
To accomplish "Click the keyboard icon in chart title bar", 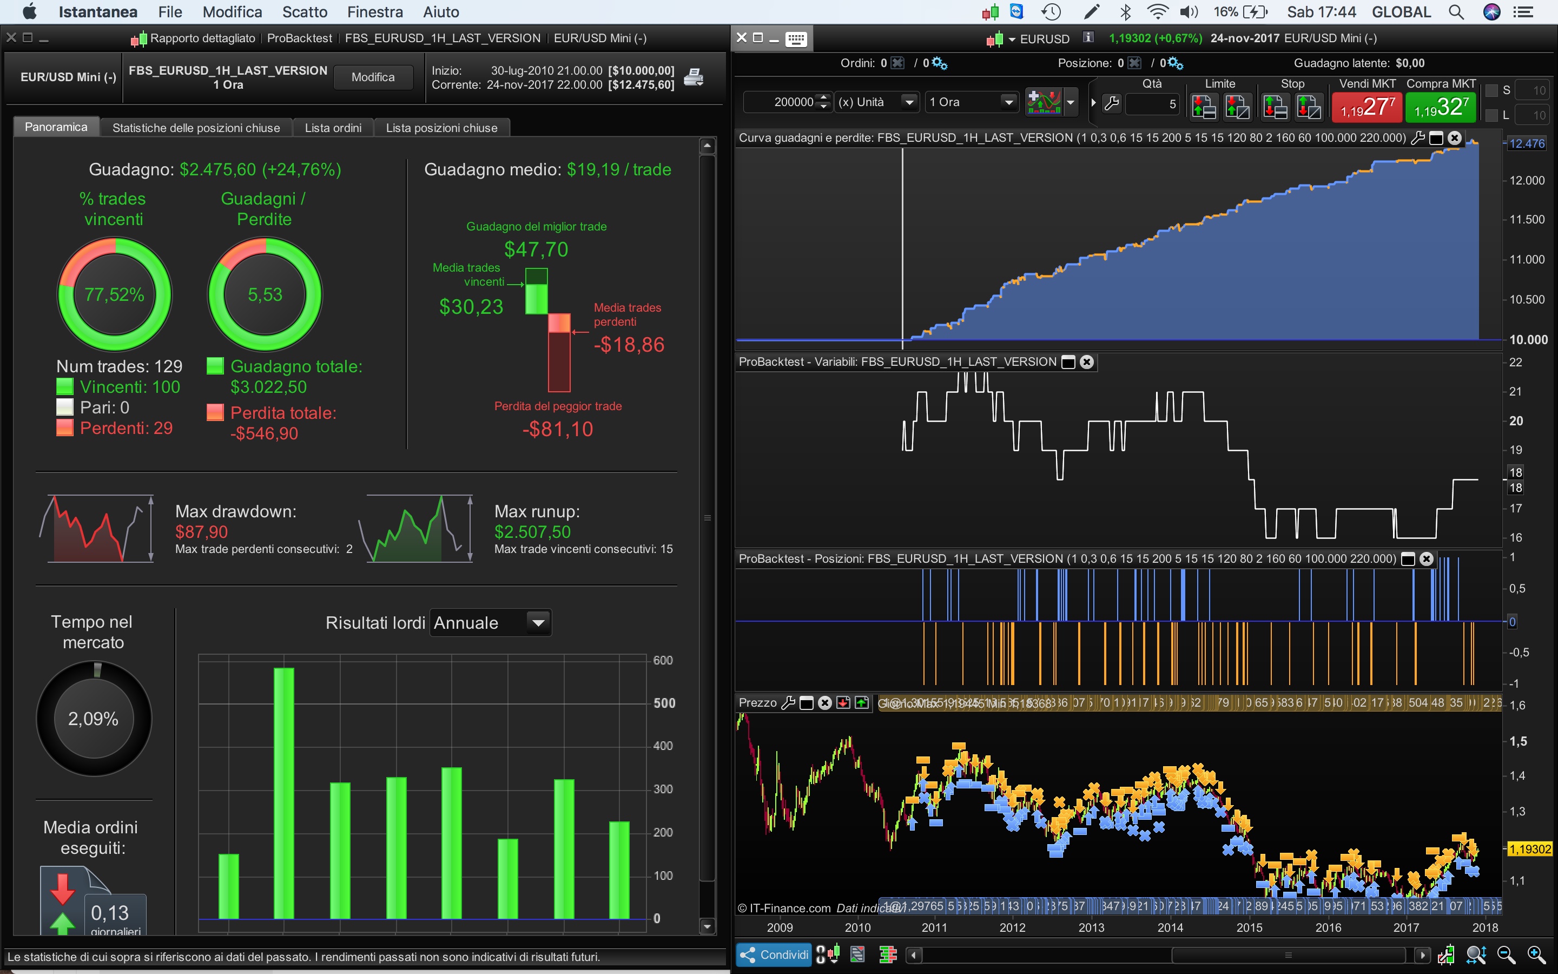I will click(x=796, y=38).
